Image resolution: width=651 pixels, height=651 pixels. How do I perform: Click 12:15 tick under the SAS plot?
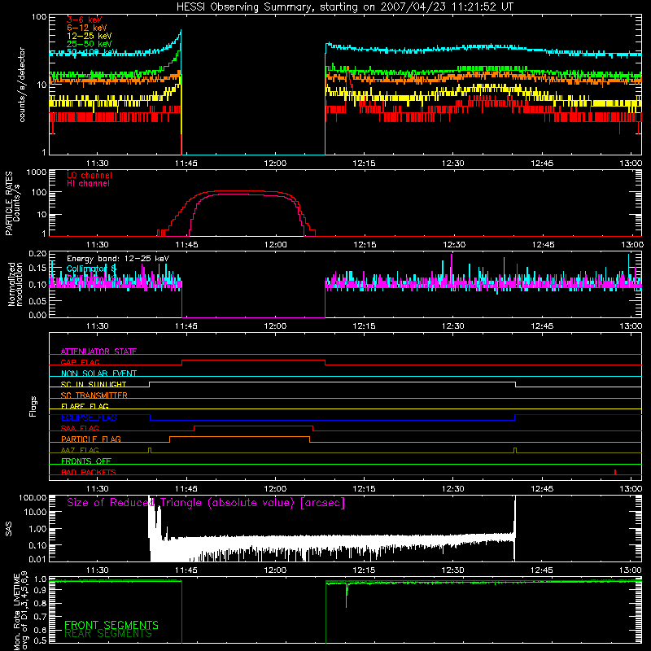[364, 570]
